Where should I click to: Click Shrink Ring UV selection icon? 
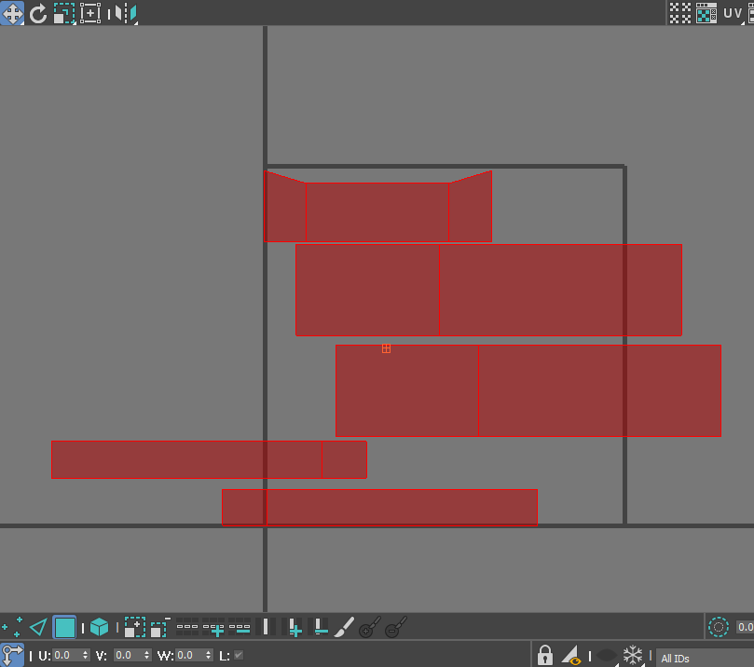[318, 627]
